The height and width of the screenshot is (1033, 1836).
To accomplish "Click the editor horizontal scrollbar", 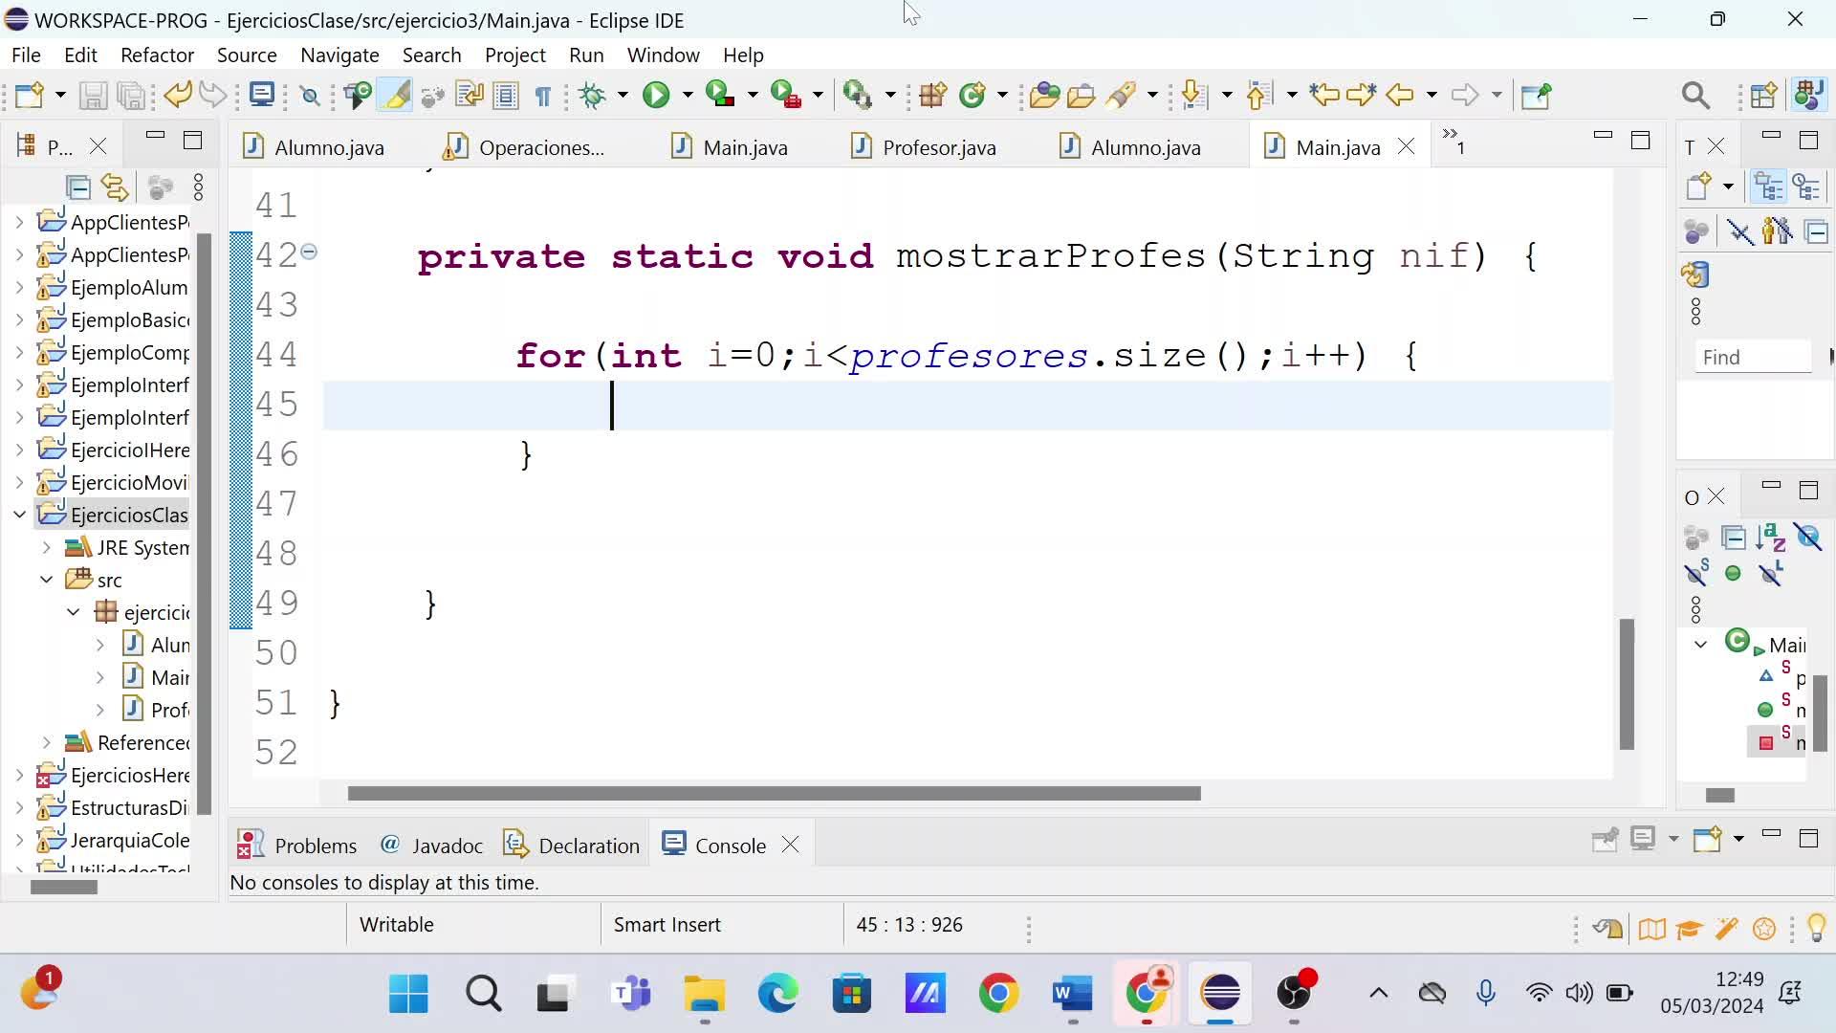I will tap(774, 793).
